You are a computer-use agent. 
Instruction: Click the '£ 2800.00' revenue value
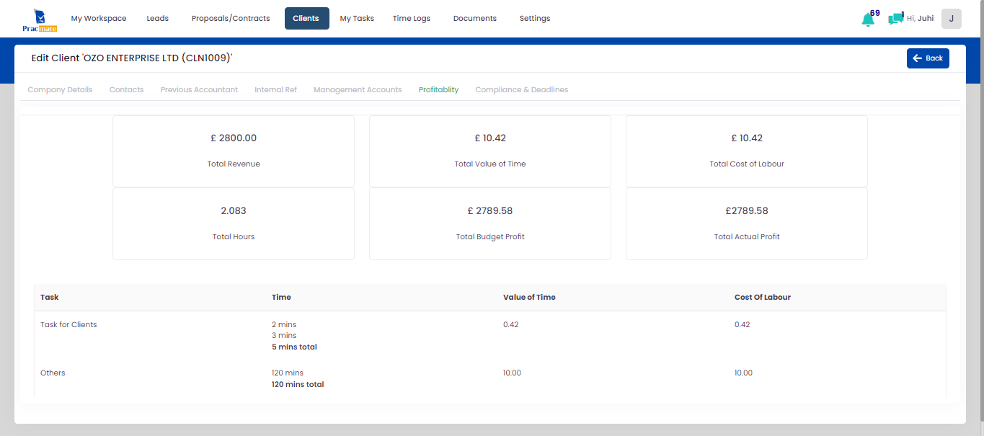(234, 138)
